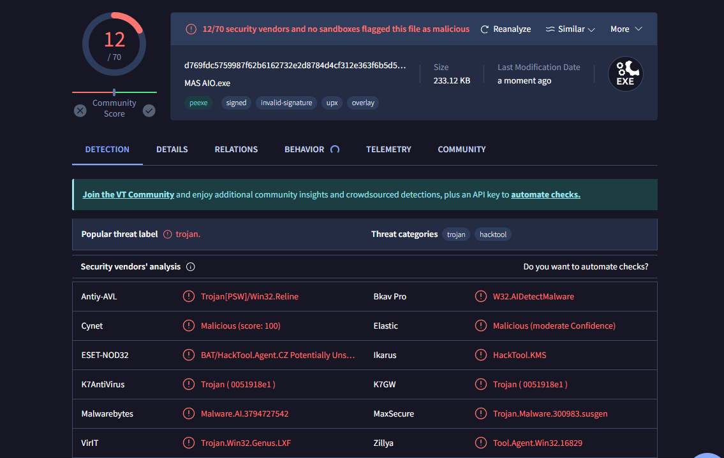Click the K7AntiVirus detection alert icon
The image size is (724, 458).
pos(188,384)
